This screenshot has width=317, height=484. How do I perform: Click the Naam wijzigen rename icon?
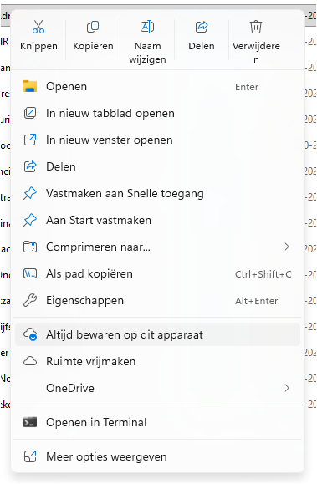coord(147,27)
